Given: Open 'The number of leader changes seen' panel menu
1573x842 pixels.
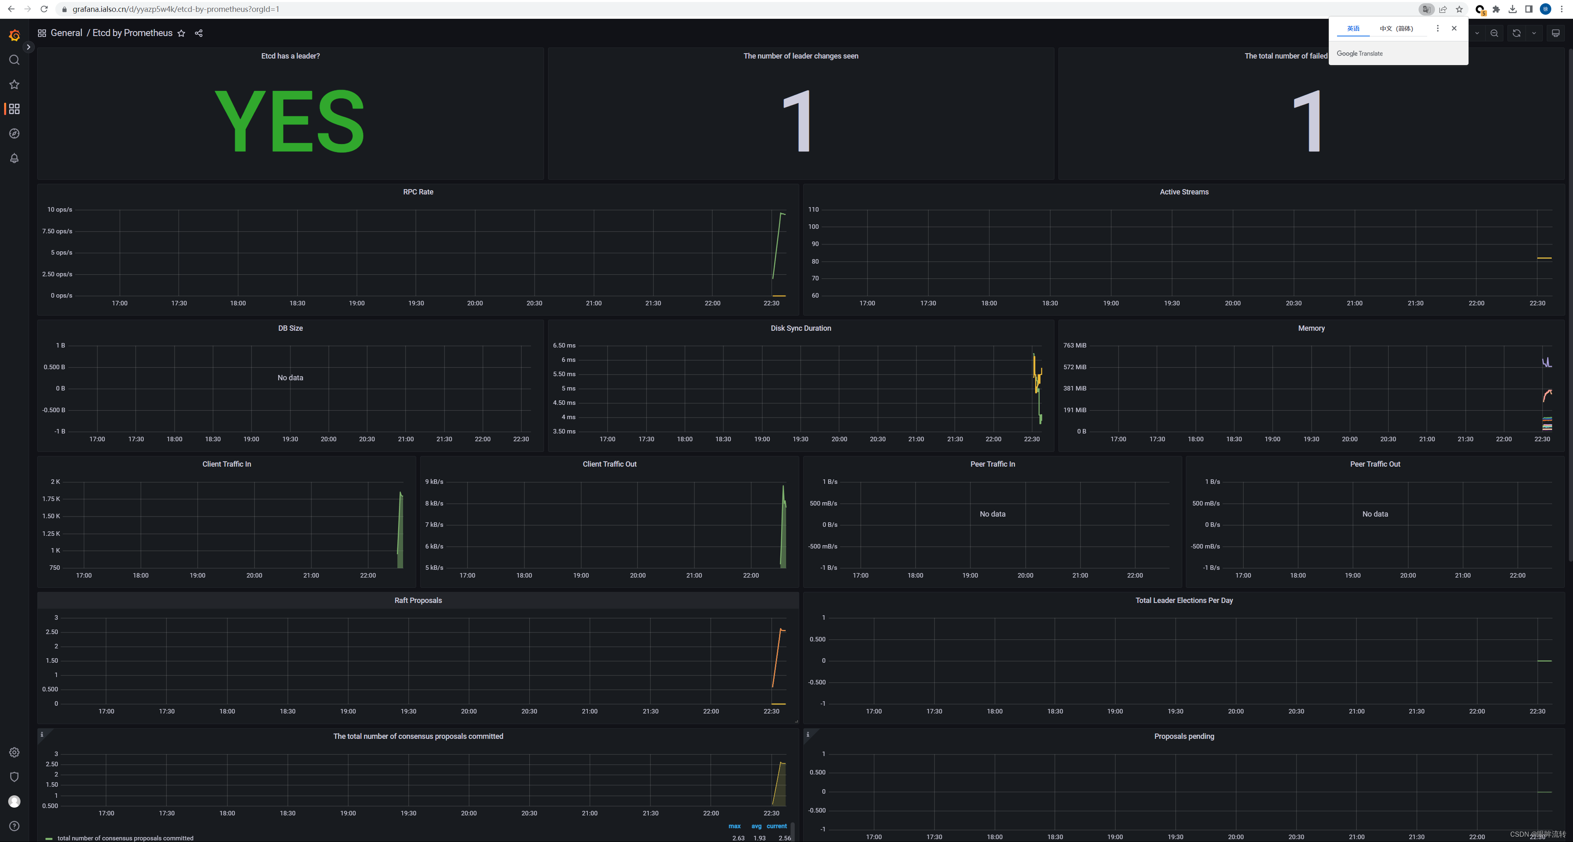Looking at the screenshot, I should [800, 56].
